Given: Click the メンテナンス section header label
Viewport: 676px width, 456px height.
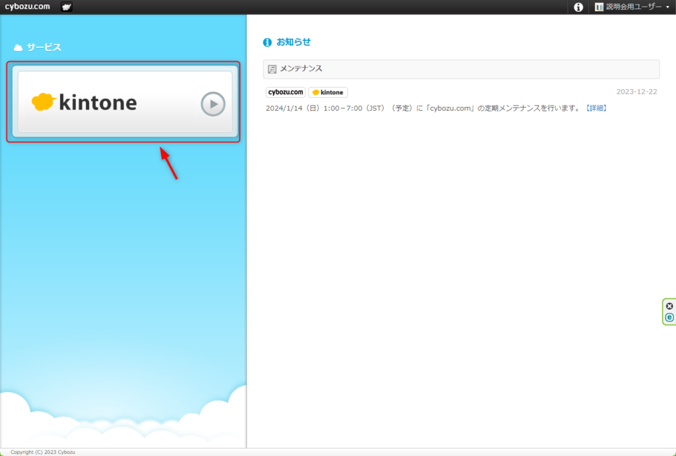Looking at the screenshot, I should click(301, 69).
